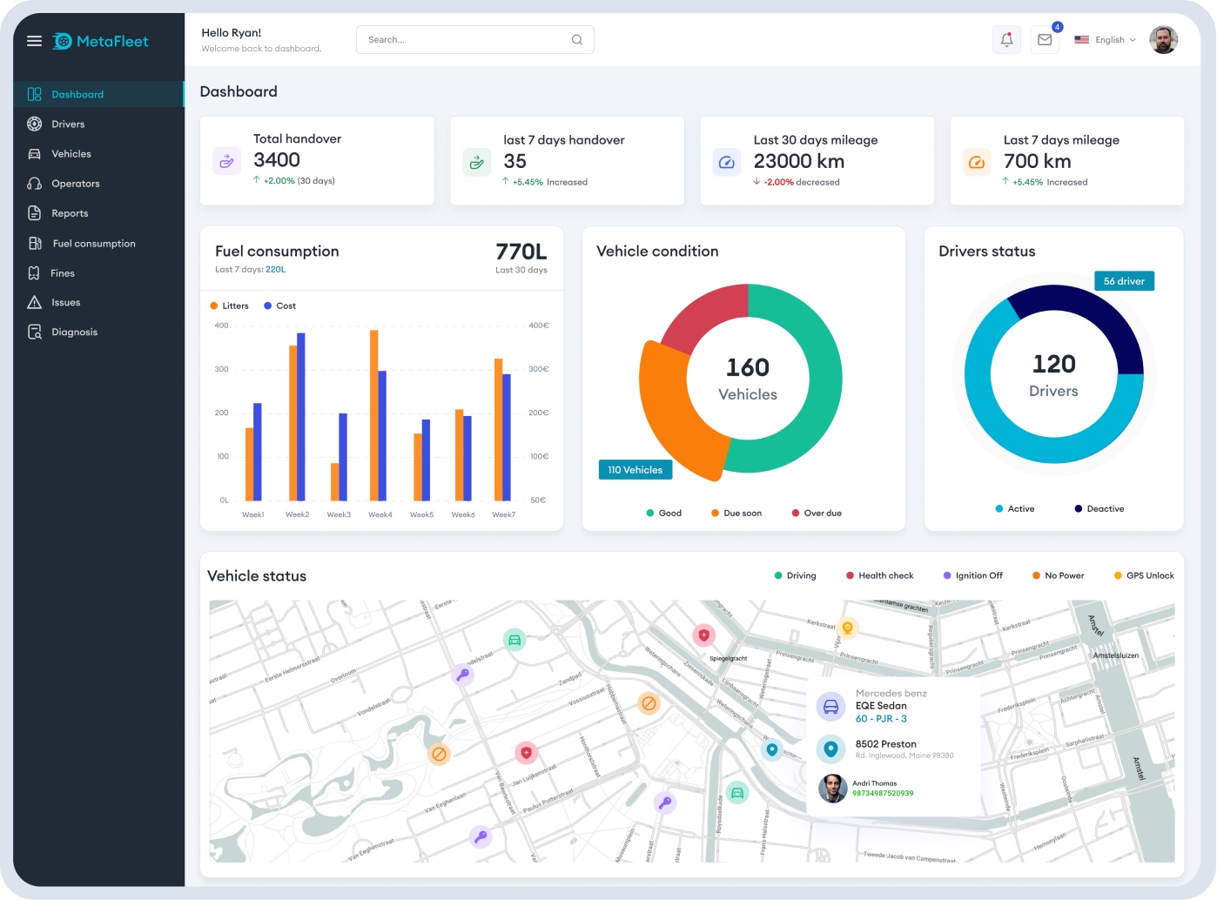Click the 770L total fuel value
Viewport: 1217px width, 900px height.
click(521, 252)
